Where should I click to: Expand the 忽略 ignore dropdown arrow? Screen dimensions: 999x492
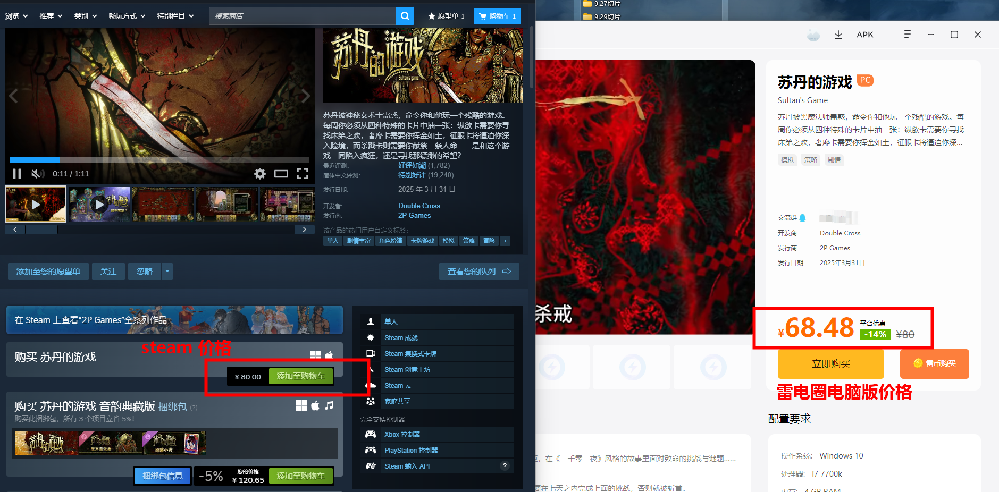pos(167,272)
